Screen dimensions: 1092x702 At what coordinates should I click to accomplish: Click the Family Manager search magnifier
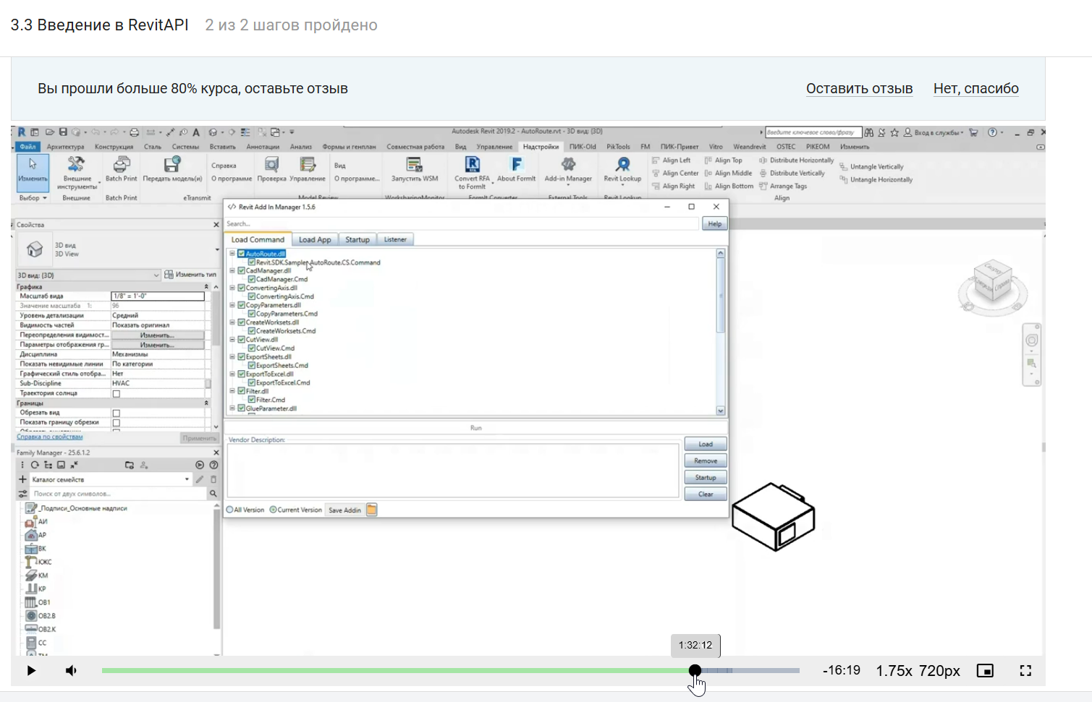pyautogui.click(x=213, y=494)
